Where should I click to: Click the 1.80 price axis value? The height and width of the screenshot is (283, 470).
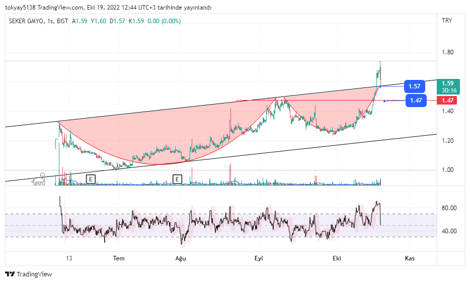(x=448, y=52)
